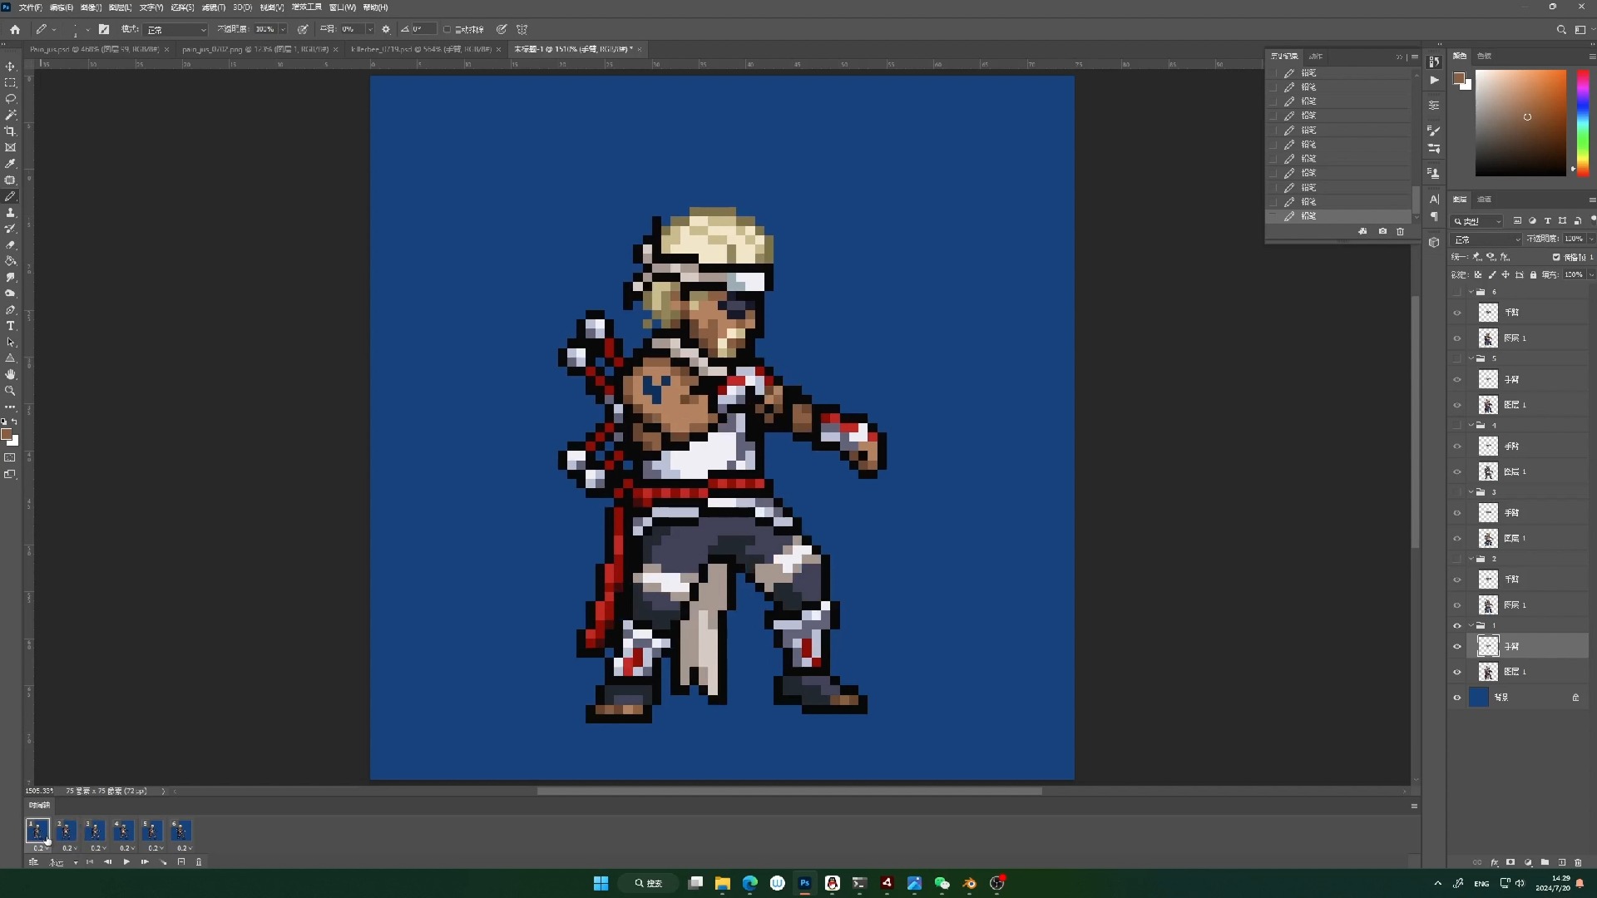Viewport: 1597px width, 898px height.
Task: Open the layer filter type dropdown
Action: tap(1477, 221)
